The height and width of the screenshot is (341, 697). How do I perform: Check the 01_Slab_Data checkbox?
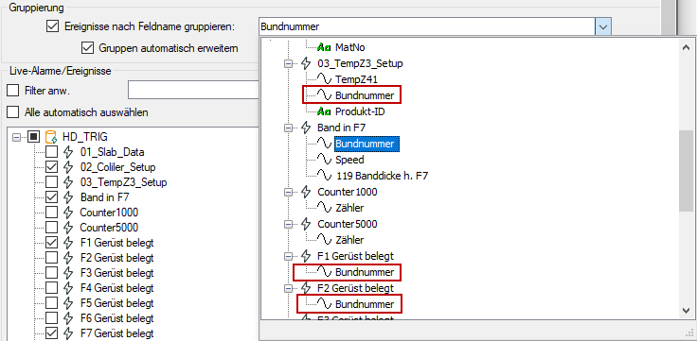(x=52, y=152)
